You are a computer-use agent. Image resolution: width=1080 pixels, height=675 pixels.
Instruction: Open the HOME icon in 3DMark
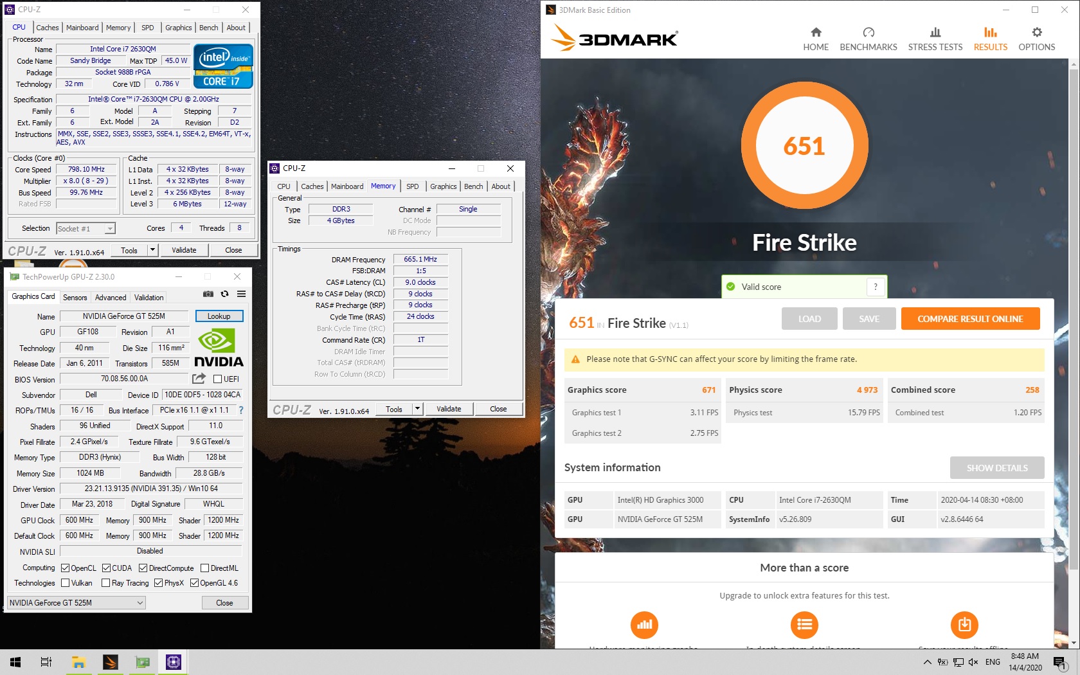click(816, 32)
